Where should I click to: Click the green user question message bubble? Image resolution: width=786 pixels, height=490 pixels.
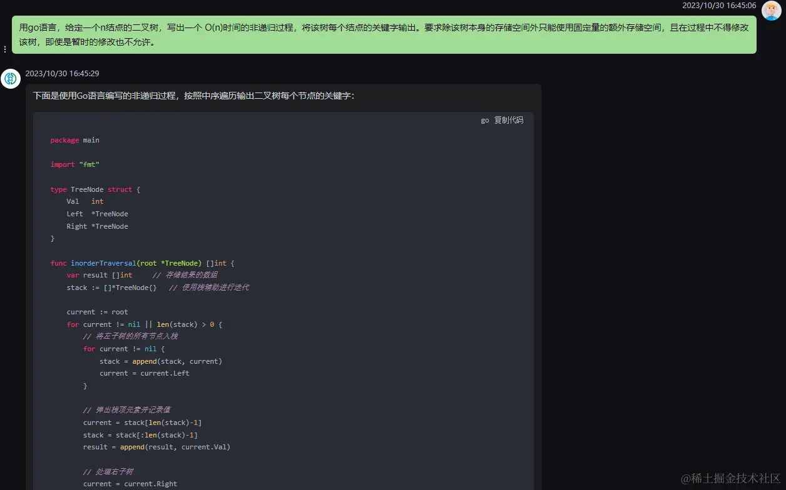[384, 35]
